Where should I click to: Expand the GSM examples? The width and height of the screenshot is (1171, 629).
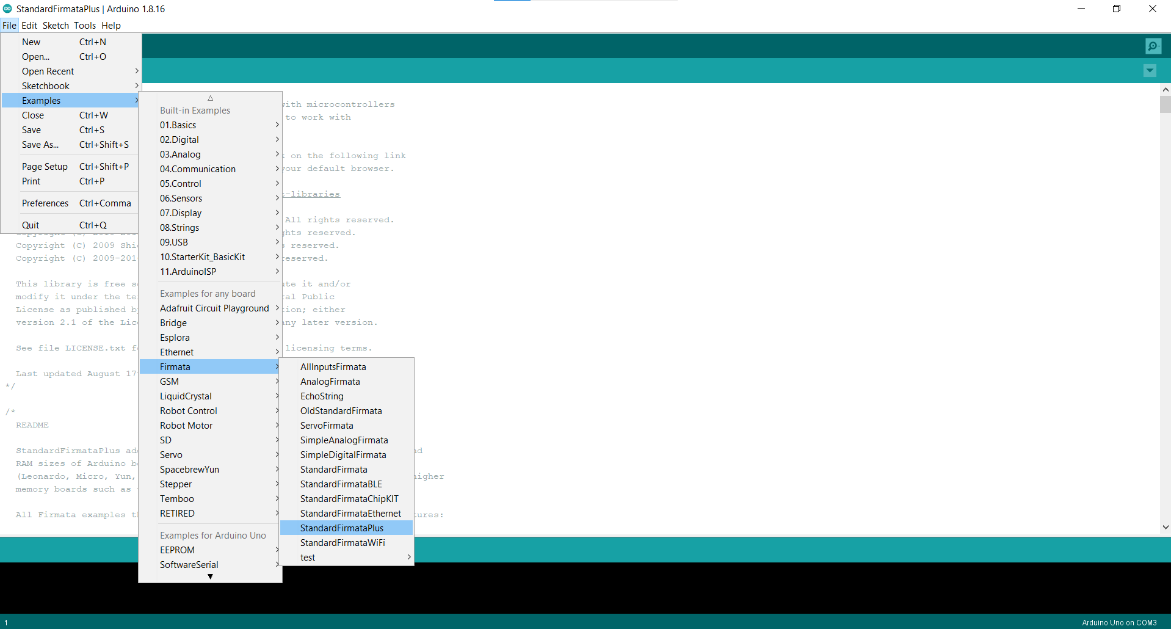[210, 382]
